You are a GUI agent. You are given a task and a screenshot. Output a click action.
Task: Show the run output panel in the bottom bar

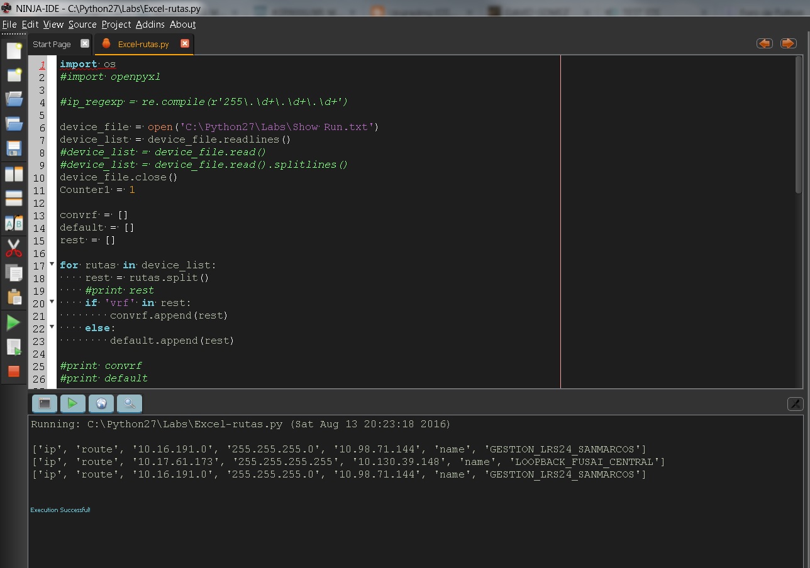(73, 403)
